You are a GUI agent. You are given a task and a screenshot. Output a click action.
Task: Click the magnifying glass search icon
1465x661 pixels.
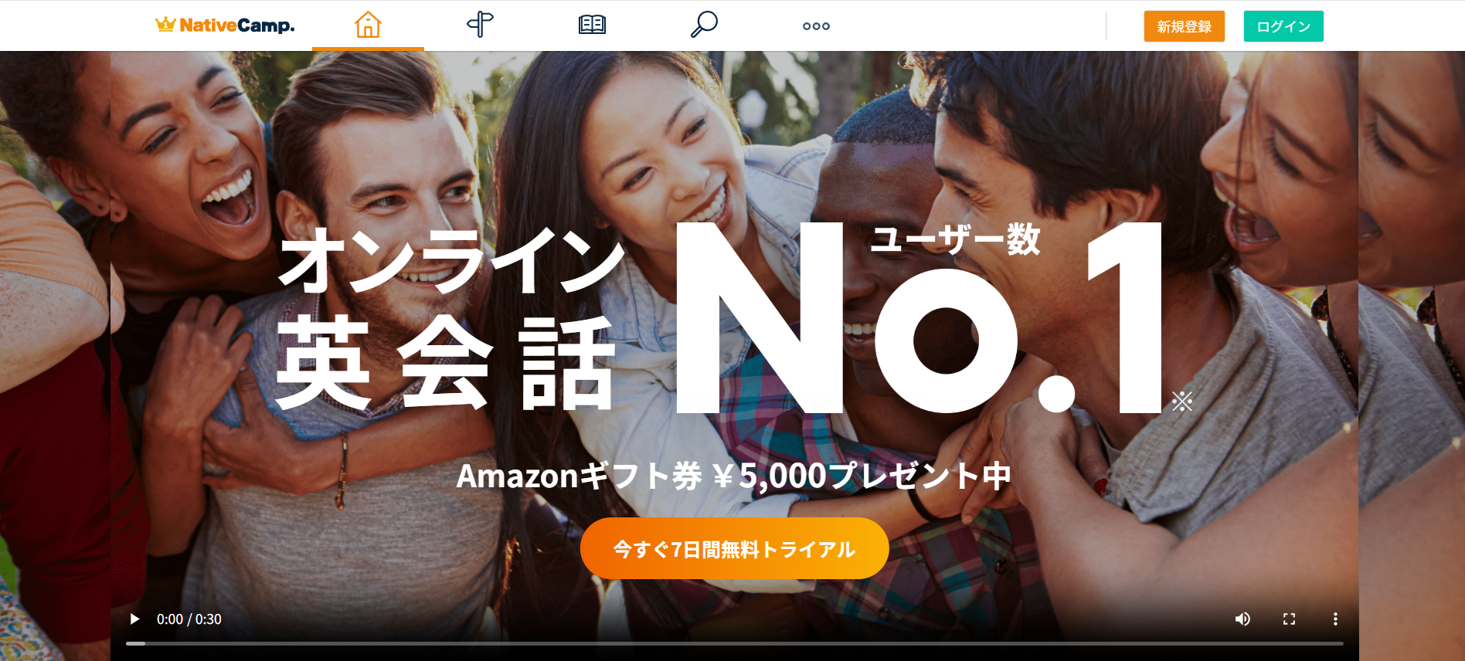point(704,25)
